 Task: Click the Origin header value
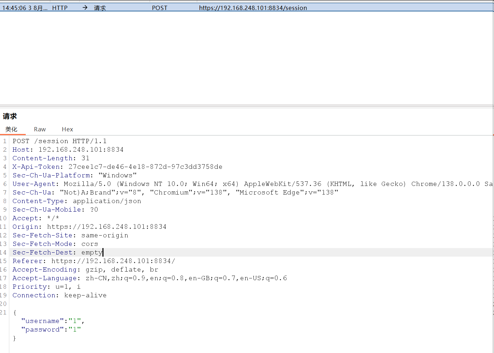[x=107, y=227]
